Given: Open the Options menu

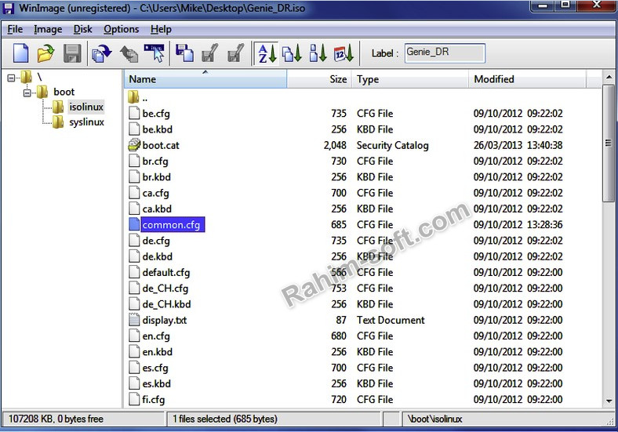Looking at the screenshot, I should click(x=122, y=29).
